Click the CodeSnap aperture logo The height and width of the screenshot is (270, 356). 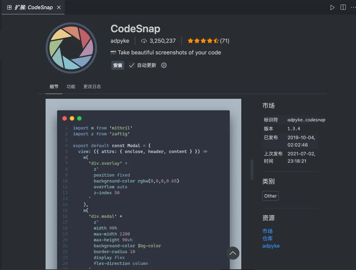[x=71, y=48]
